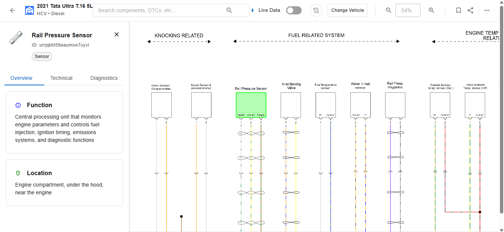This screenshot has height=232, width=504.
Task: Zoom out the wiring diagram
Action: point(388,10)
